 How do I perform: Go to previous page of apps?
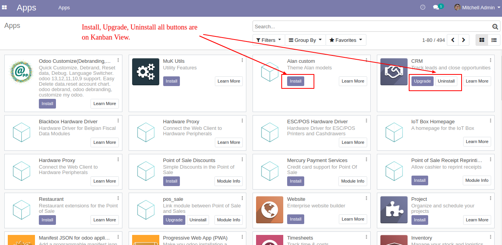(x=453, y=40)
